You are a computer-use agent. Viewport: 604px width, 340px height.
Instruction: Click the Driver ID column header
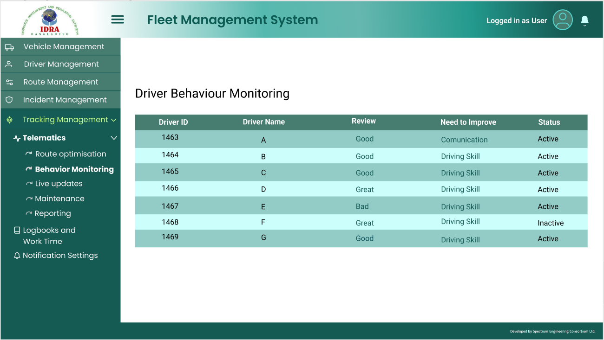click(173, 122)
